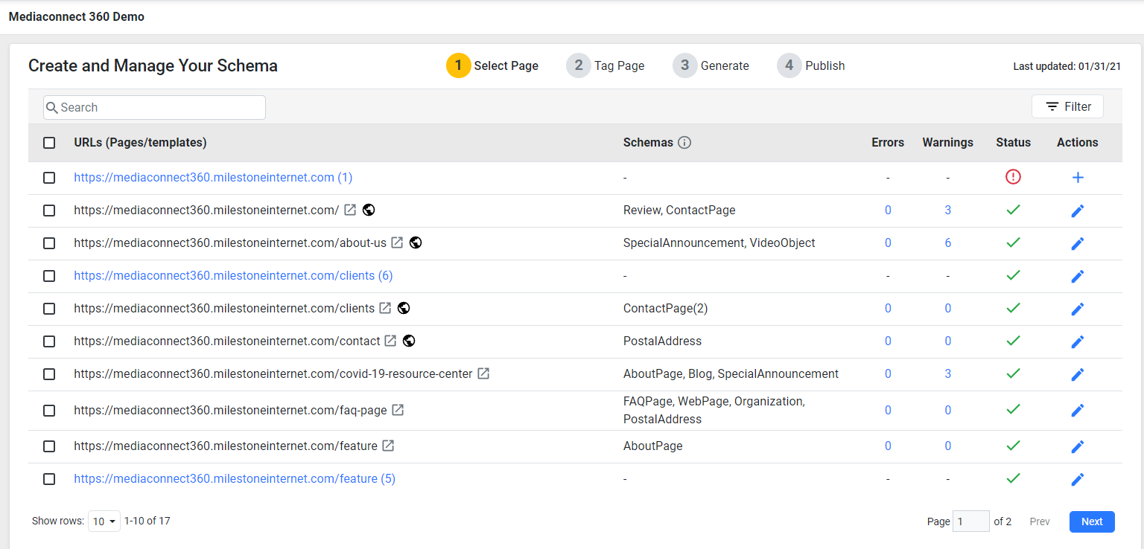
Task: Jump to the Publish step
Action: coord(811,65)
